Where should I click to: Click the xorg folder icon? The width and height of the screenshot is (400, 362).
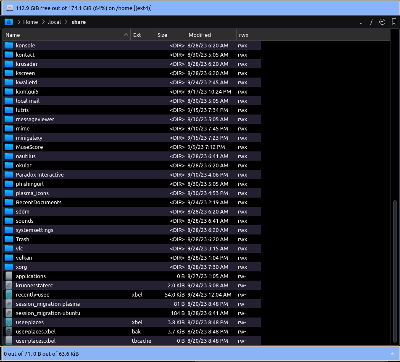tap(9, 267)
